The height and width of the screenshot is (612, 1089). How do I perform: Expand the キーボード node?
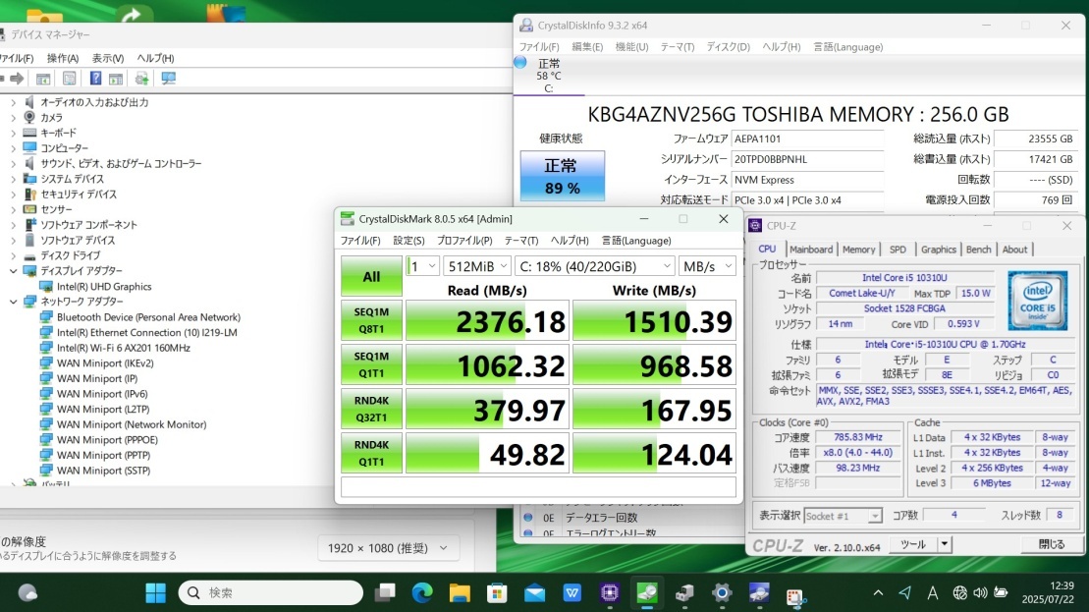13,133
